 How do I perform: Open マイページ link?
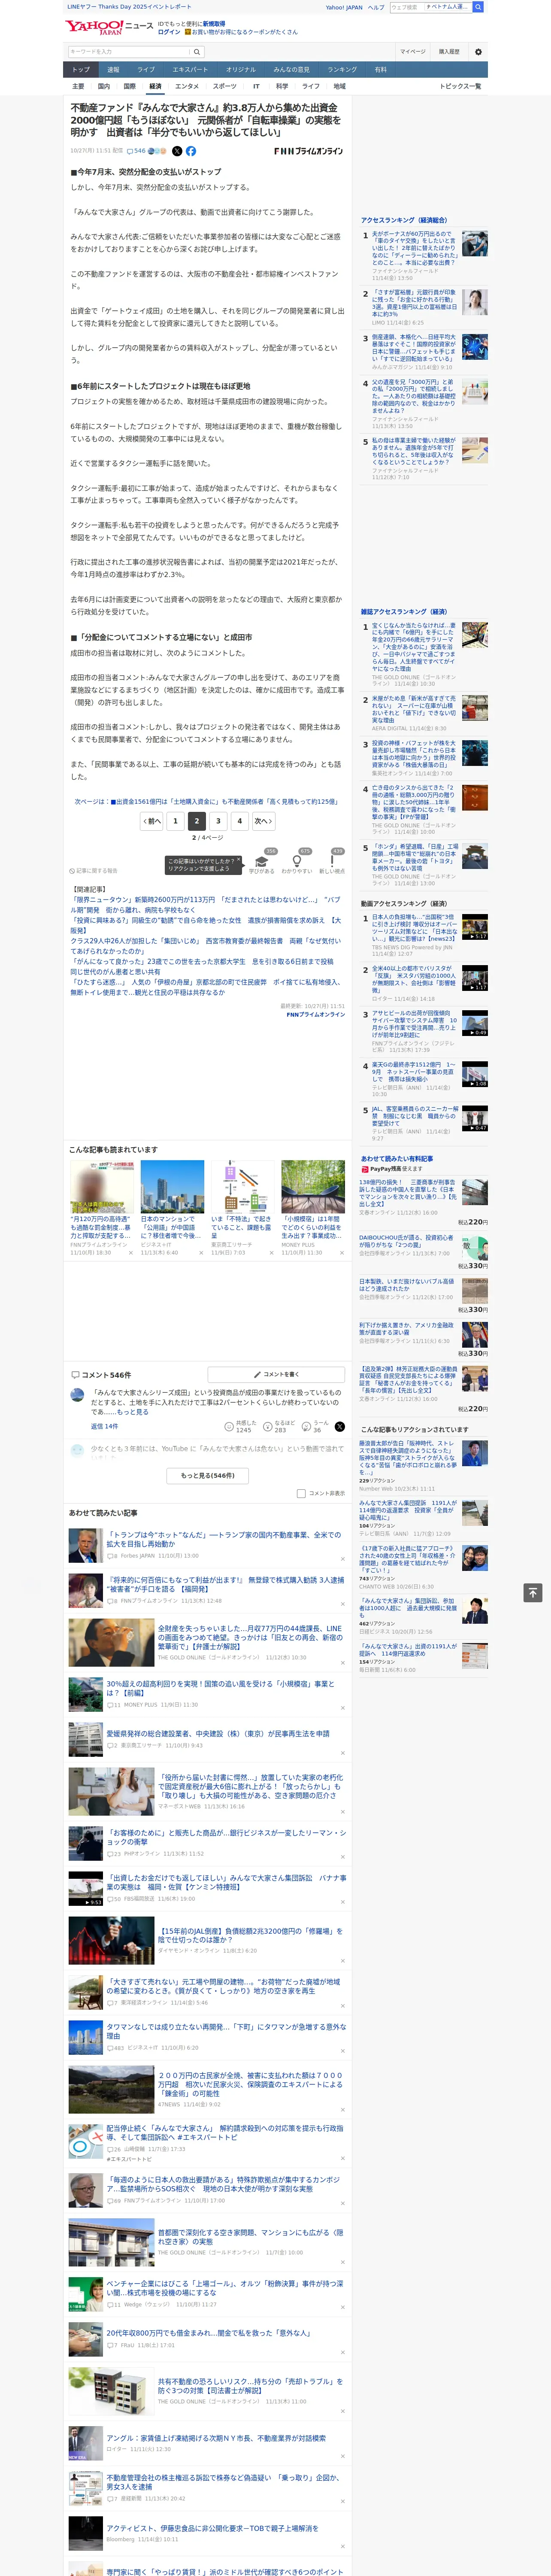click(x=412, y=52)
